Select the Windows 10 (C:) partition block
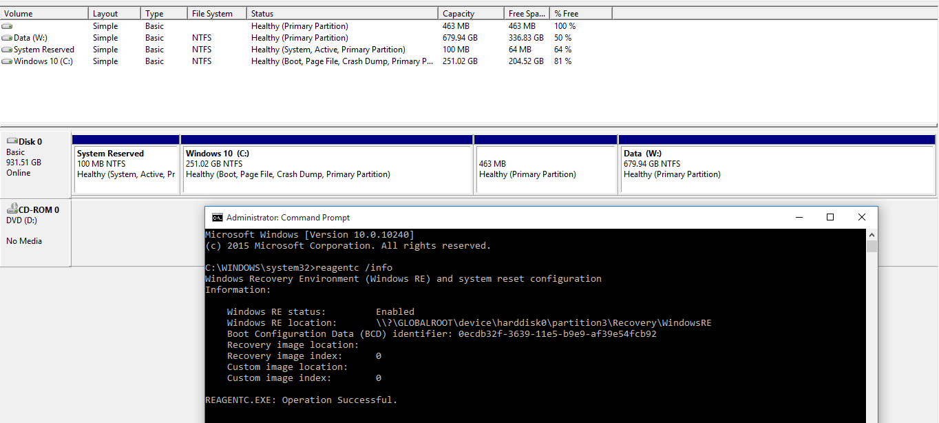The width and height of the screenshot is (939, 423). pos(326,169)
